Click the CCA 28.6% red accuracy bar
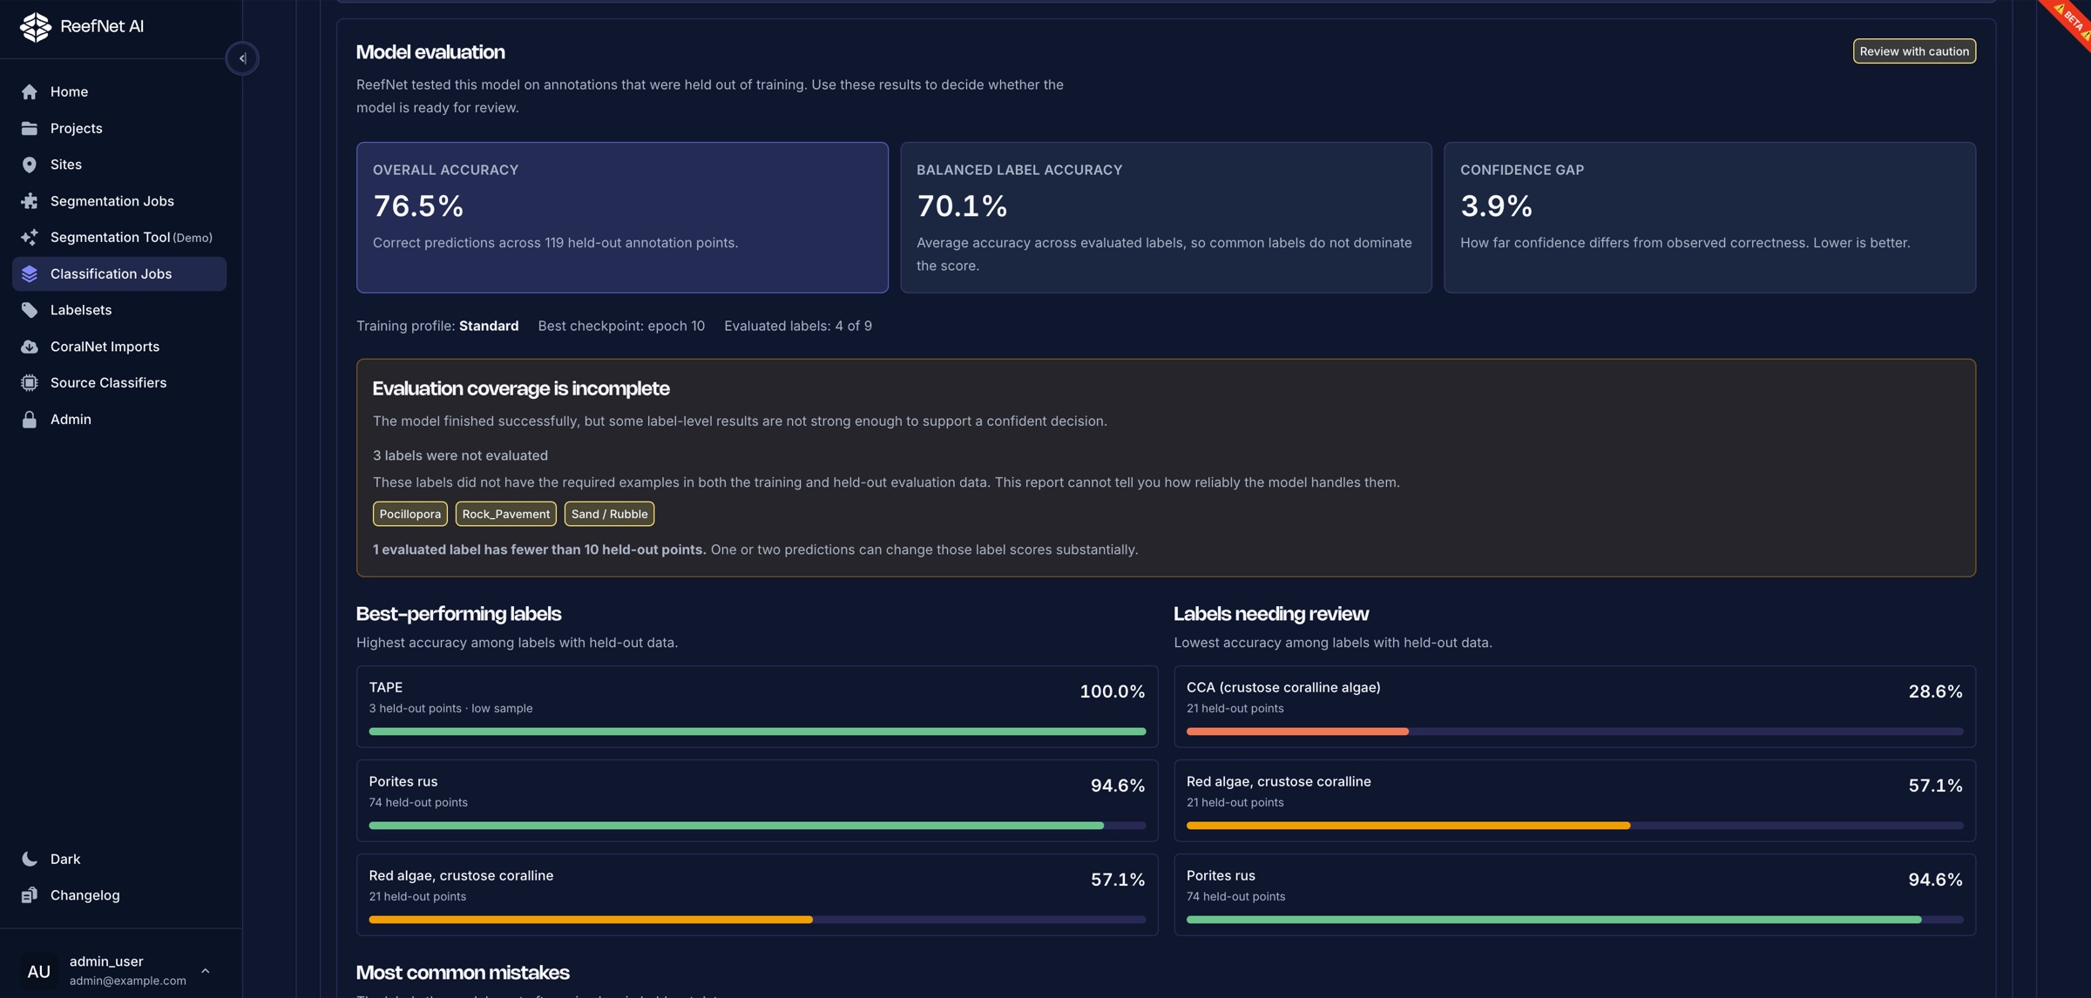This screenshot has height=998, width=2091. point(1297,732)
